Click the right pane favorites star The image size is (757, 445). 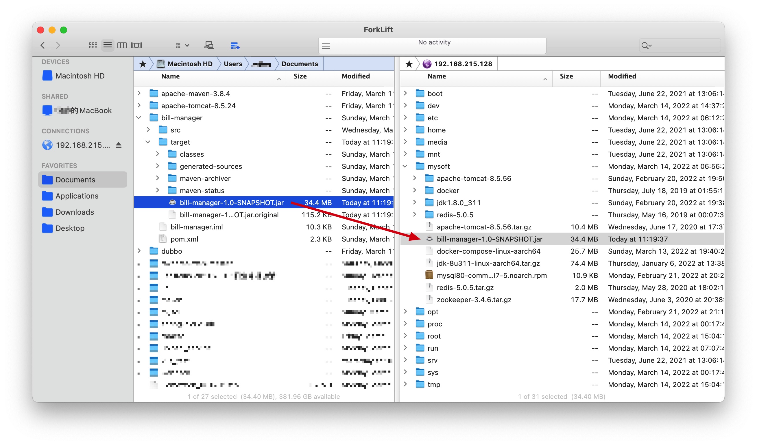(x=409, y=64)
